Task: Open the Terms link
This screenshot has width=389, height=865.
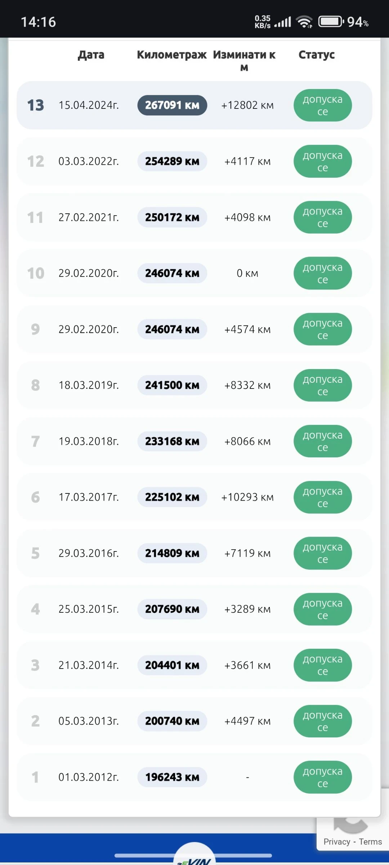Action: point(370,842)
